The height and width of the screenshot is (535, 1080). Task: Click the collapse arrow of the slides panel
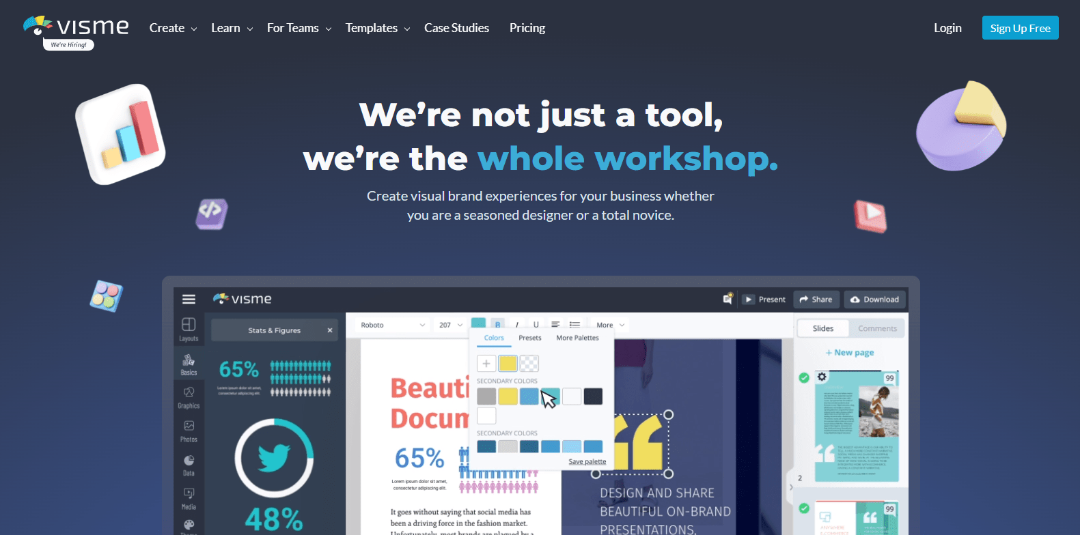coord(791,487)
